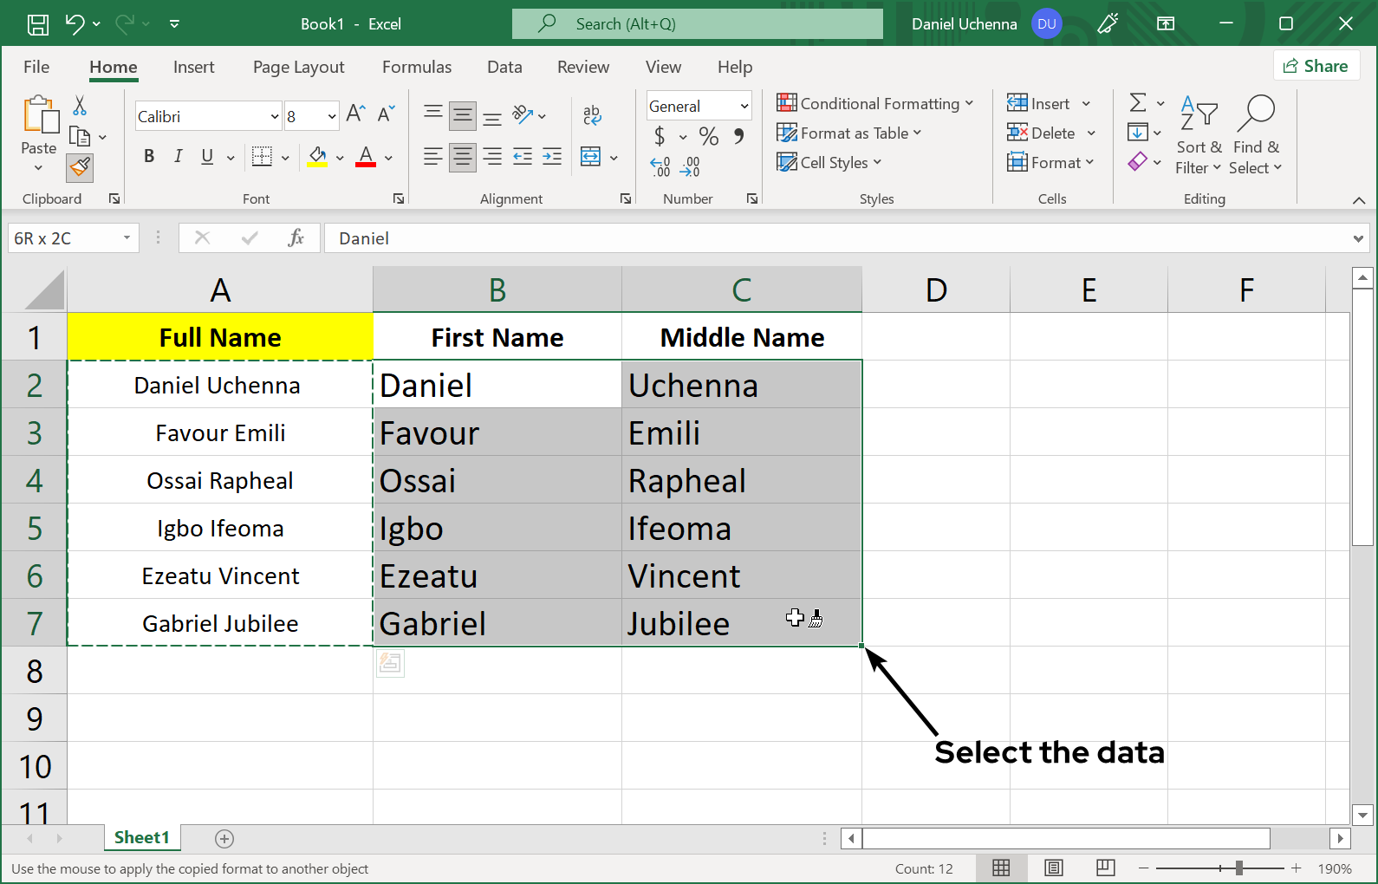Click the Wrap Text icon
Viewport: 1378px width, 884px height.
[592, 114]
